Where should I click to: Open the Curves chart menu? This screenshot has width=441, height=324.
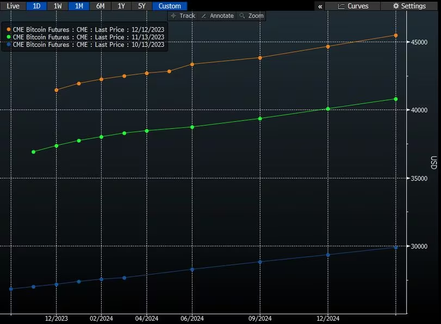click(353, 6)
